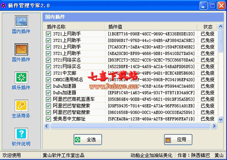Viewport: 227px width, 160px height.
Task: Click 已免疫 status in CNNIC通用域名 row
Action: click(207, 80)
